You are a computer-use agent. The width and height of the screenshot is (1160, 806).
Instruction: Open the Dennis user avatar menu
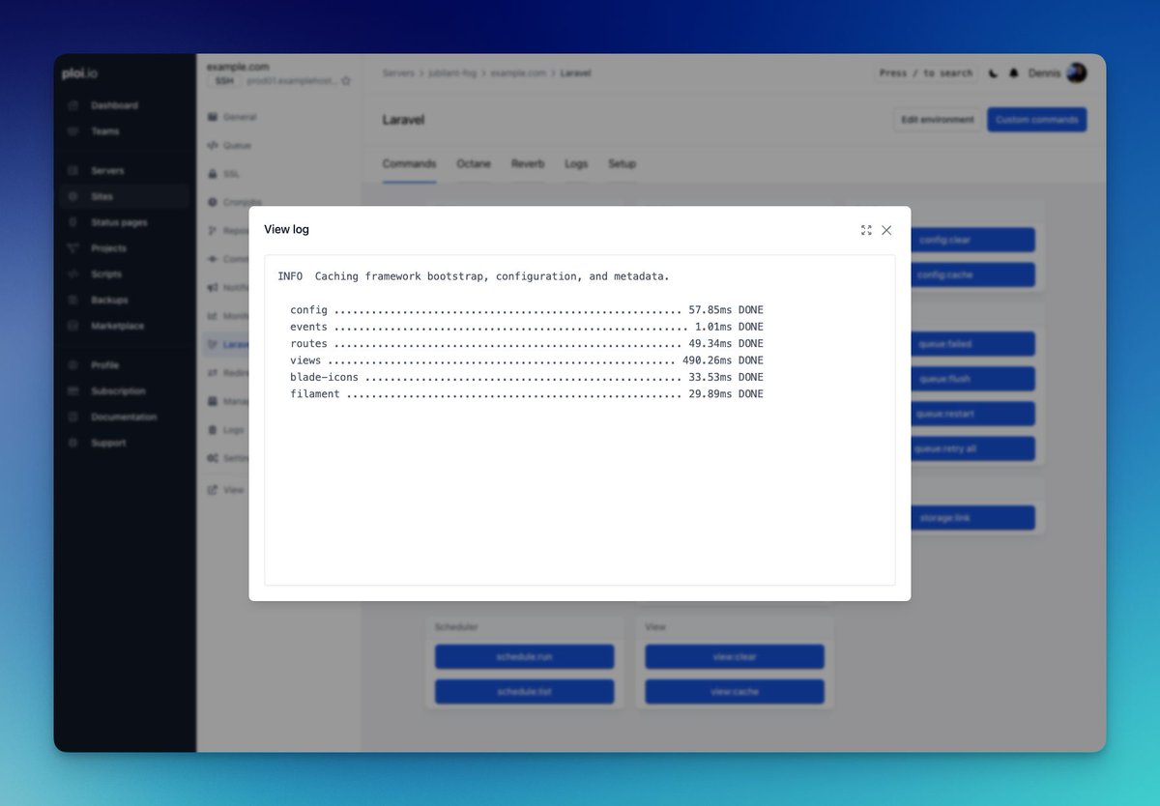(1076, 72)
